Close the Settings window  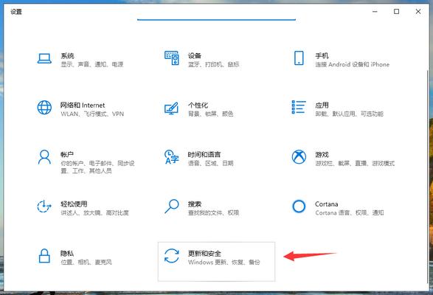[418, 11]
